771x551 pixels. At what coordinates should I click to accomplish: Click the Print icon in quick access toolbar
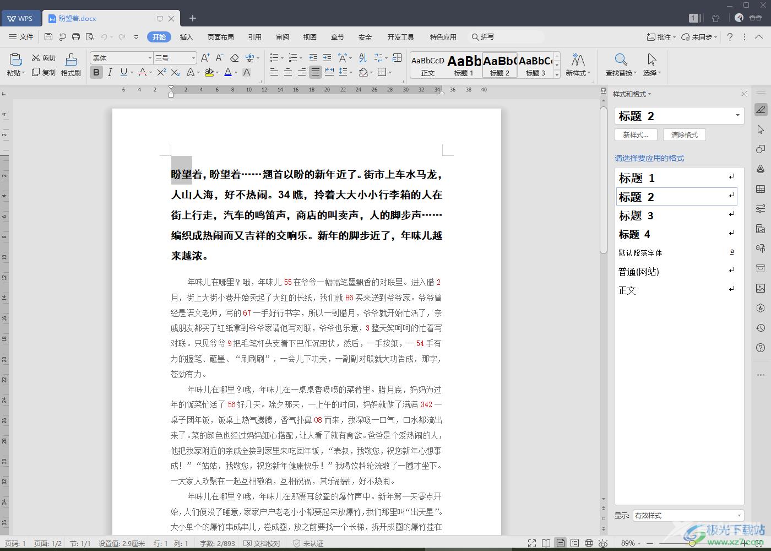76,37
